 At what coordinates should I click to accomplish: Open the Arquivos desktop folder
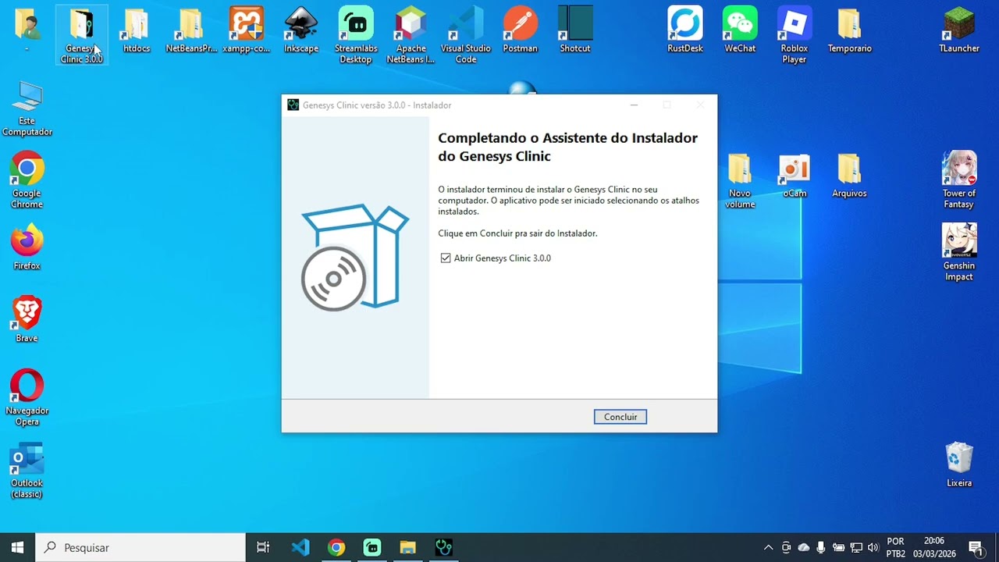pyautogui.click(x=849, y=176)
